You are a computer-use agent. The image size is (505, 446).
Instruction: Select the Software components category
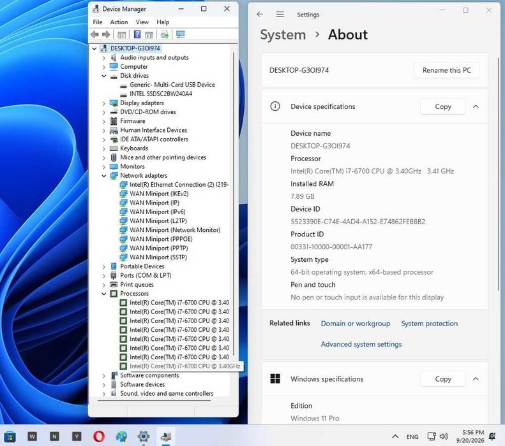pyautogui.click(x=149, y=375)
